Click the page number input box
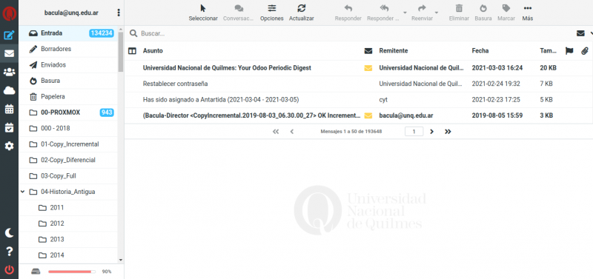The width and height of the screenshot is (593, 279). [x=414, y=132]
